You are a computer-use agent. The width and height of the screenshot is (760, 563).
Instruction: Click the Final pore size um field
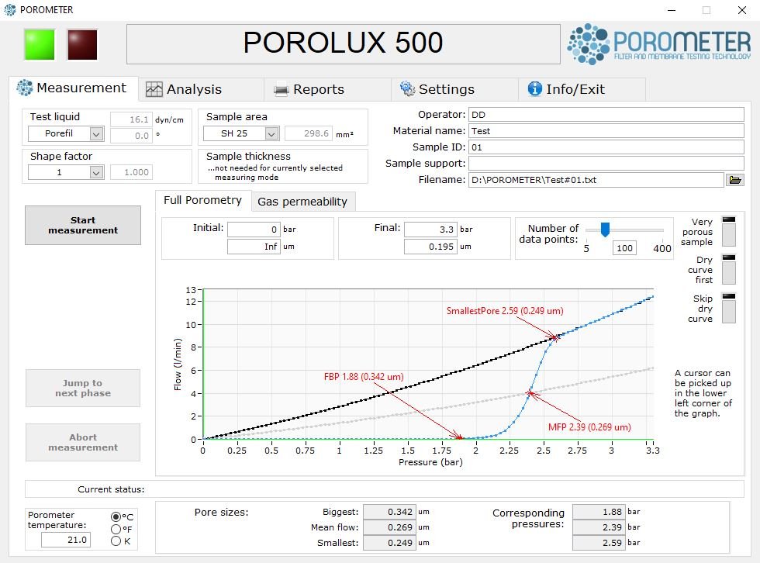431,247
